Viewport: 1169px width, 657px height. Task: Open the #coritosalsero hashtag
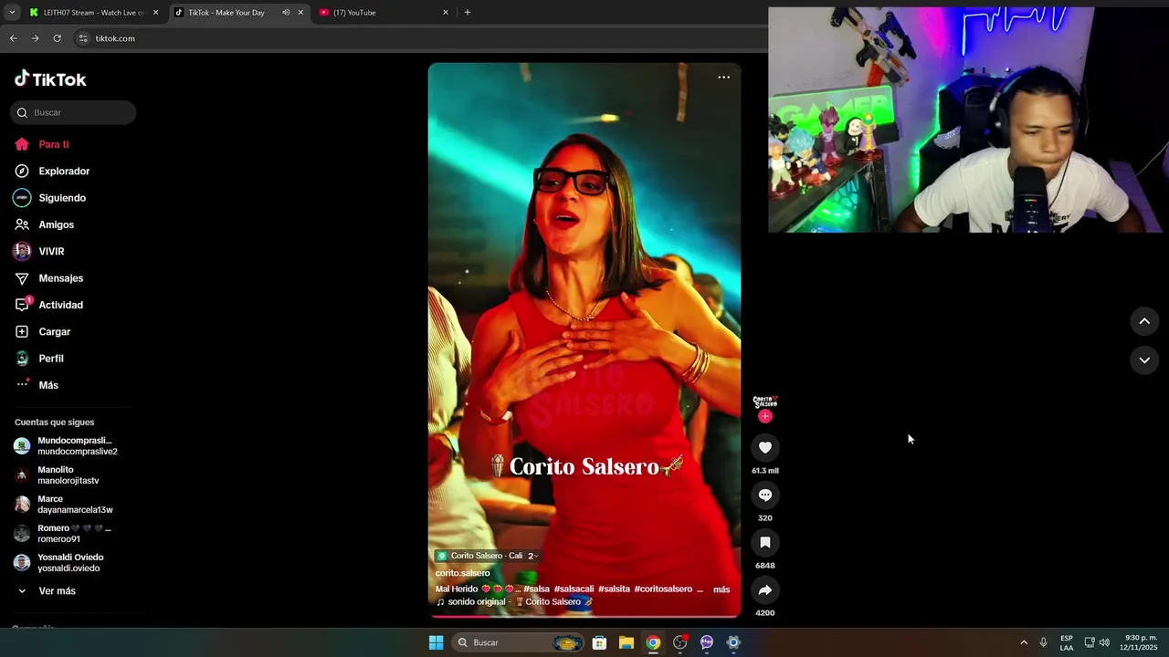click(x=663, y=589)
